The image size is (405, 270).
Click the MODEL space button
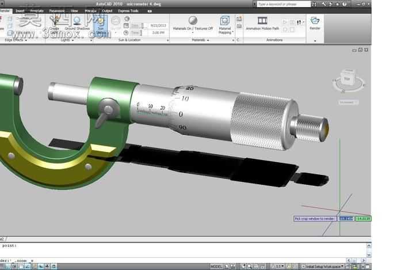coord(216,266)
